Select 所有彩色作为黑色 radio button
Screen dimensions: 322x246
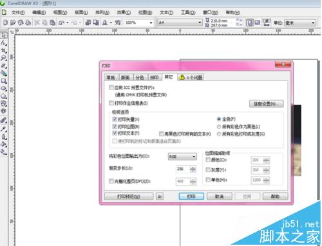[x=219, y=127]
